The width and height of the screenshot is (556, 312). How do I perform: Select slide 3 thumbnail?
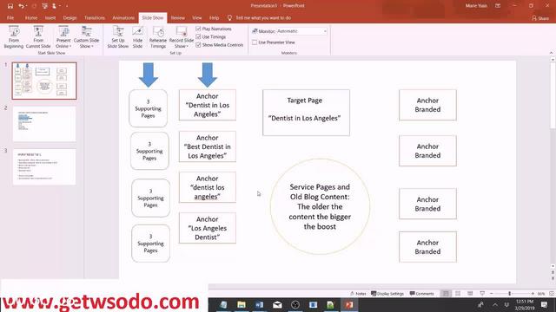pyautogui.click(x=44, y=166)
